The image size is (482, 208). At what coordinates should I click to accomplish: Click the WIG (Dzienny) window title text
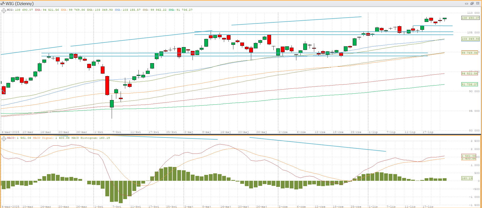tap(20, 4)
